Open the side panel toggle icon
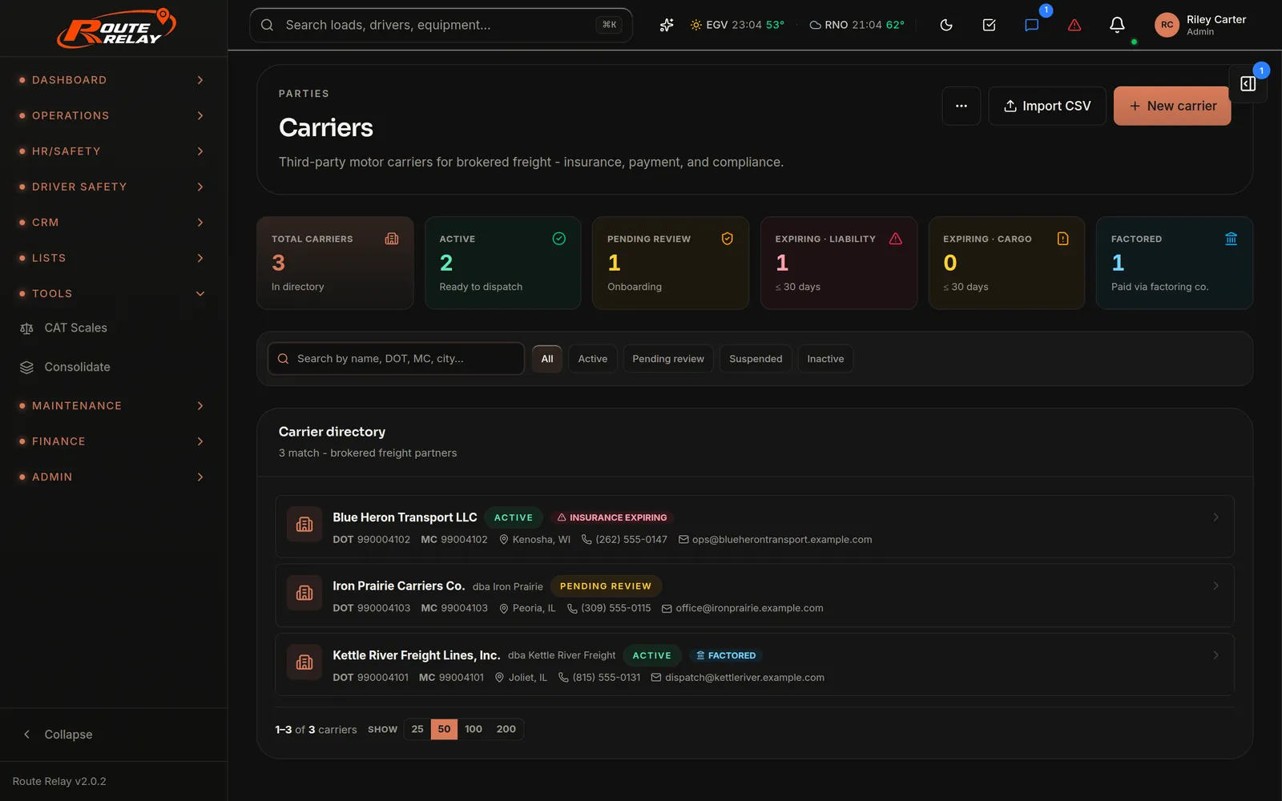The width and height of the screenshot is (1282, 801). 1248,83
